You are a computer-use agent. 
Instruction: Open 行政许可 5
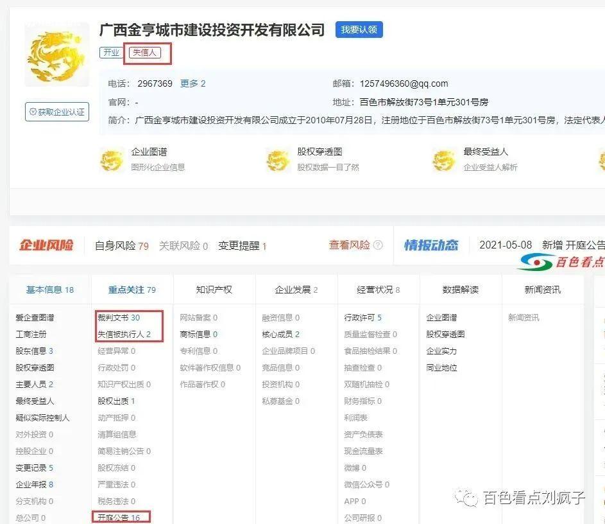click(363, 318)
